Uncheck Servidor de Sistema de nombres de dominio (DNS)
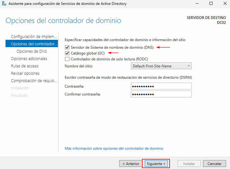The height and width of the screenshot is (169, 230). (67, 47)
